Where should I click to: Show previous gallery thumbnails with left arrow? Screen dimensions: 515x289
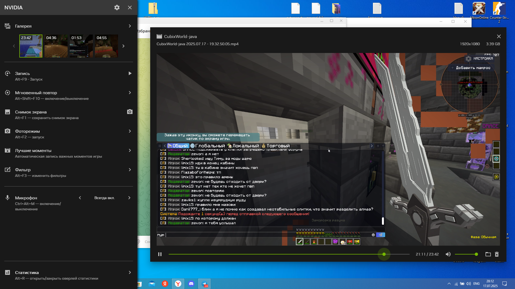[x=14, y=46]
